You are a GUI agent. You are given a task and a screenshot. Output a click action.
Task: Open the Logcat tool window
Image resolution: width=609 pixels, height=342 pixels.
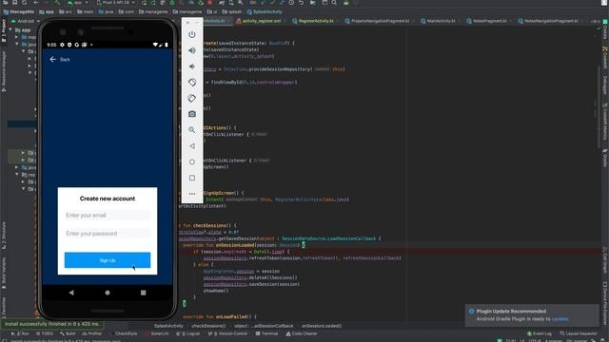188,333
